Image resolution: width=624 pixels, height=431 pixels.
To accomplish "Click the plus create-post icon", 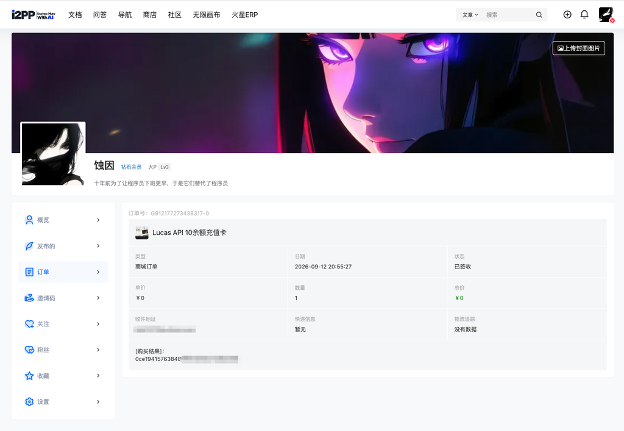I will click(567, 15).
